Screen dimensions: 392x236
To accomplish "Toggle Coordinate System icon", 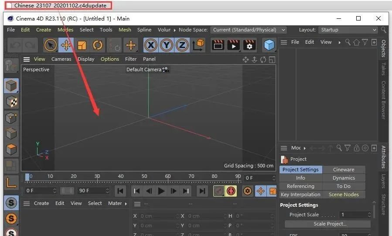I will 198,45.
